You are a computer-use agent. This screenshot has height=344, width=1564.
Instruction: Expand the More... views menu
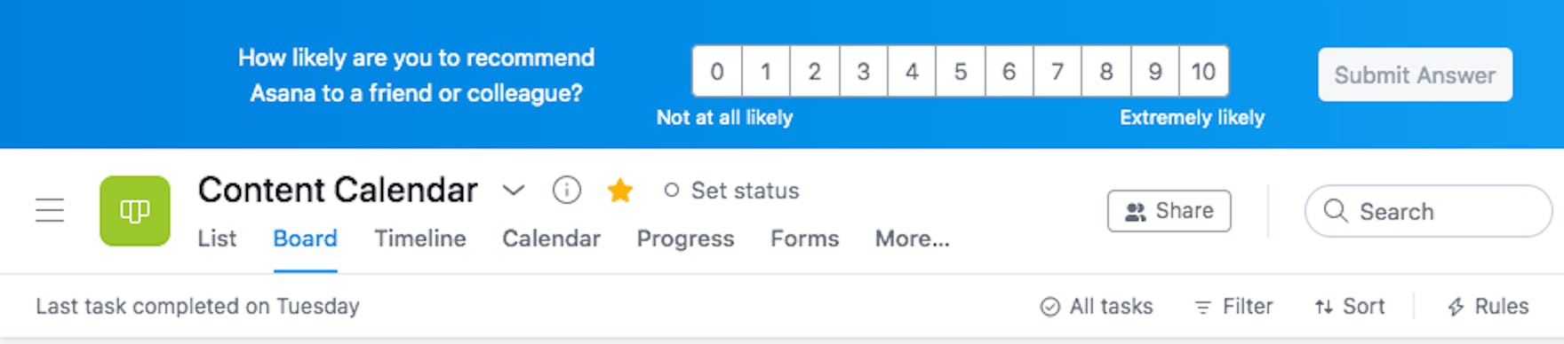(x=913, y=238)
